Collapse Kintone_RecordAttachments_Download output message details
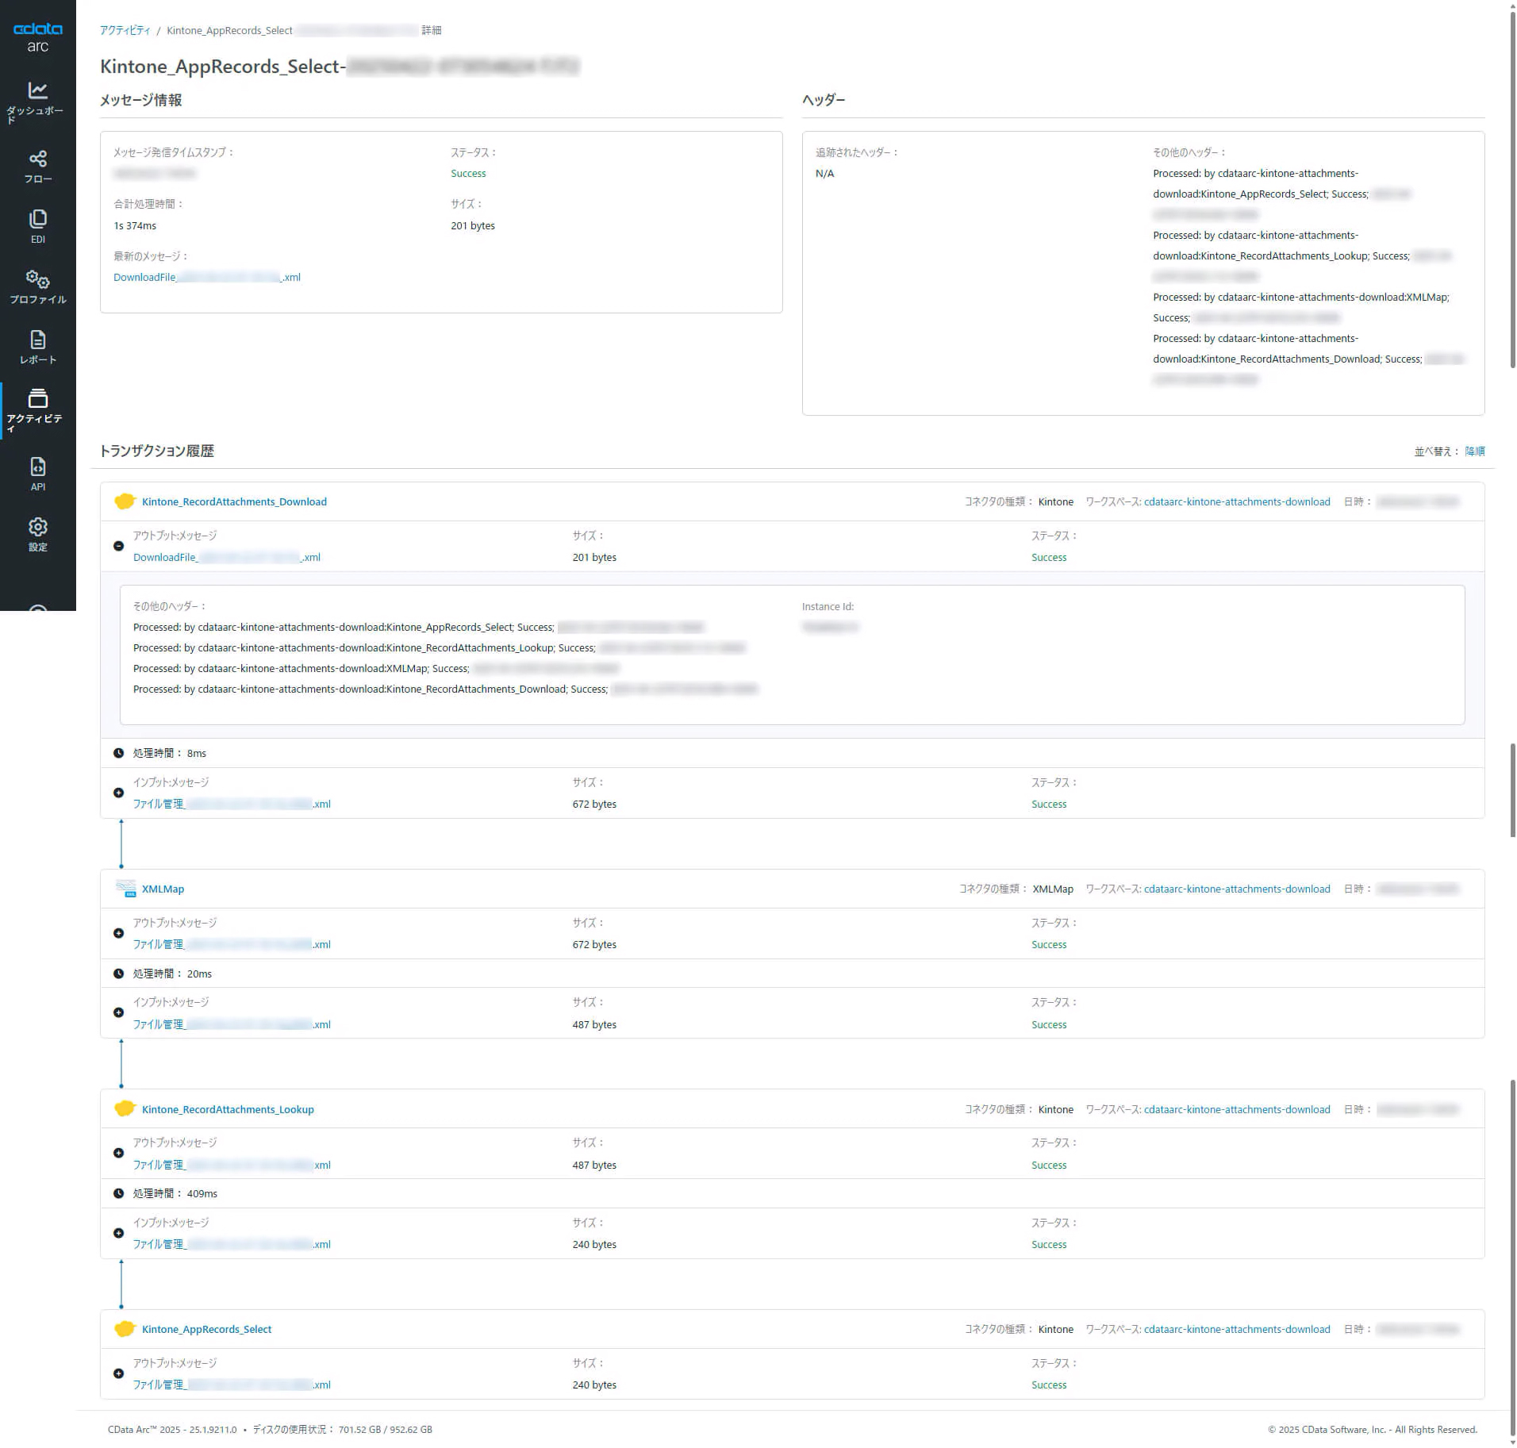This screenshot has width=1517, height=1448. tap(118, 546)
